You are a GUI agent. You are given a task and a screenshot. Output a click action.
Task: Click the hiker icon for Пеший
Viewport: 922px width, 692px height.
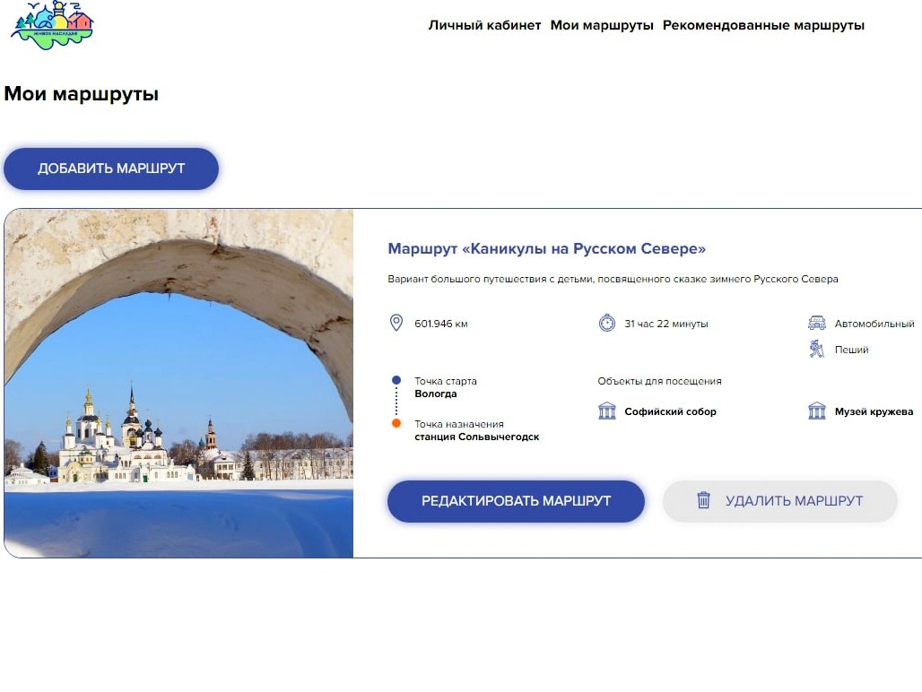816,350
